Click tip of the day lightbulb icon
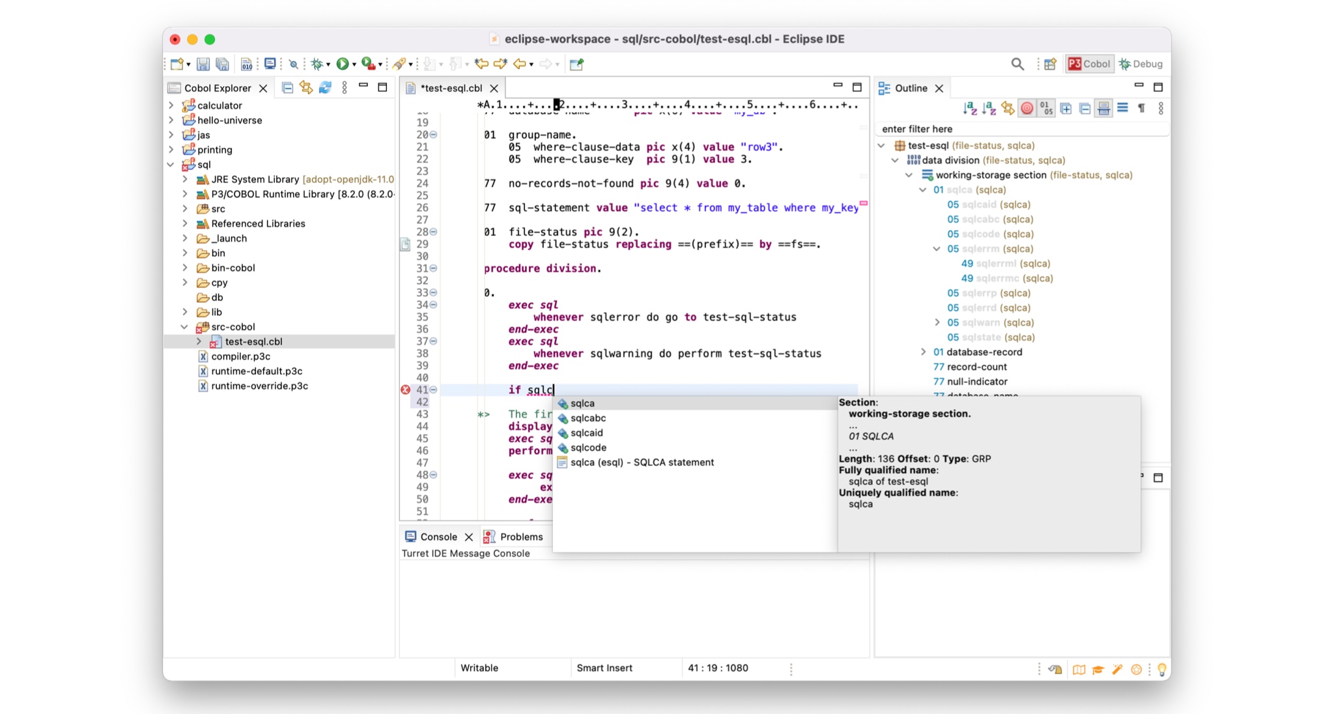The height and width of the screenshot is (714, 1334). [1161, 669]
